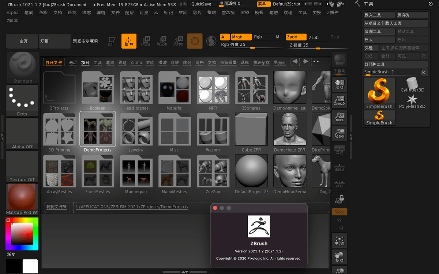Click the 复制工具 copy tool button
Image resolution: width=439 pixels, height=274 pixels.
click(379, 31)
